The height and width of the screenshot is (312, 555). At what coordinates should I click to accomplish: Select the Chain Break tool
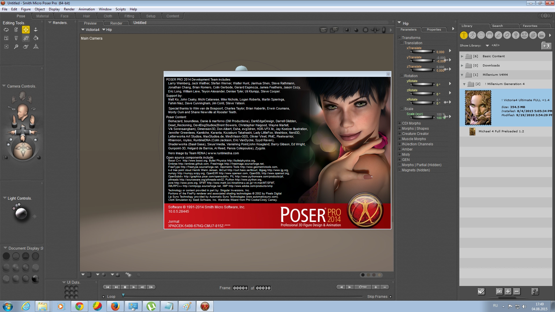(x=26, y=38)
